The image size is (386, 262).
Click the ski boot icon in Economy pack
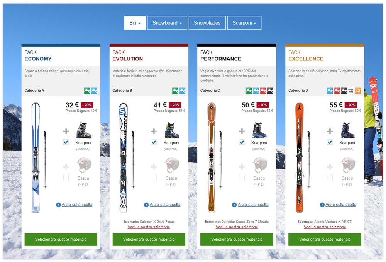(x=84, y=130)
